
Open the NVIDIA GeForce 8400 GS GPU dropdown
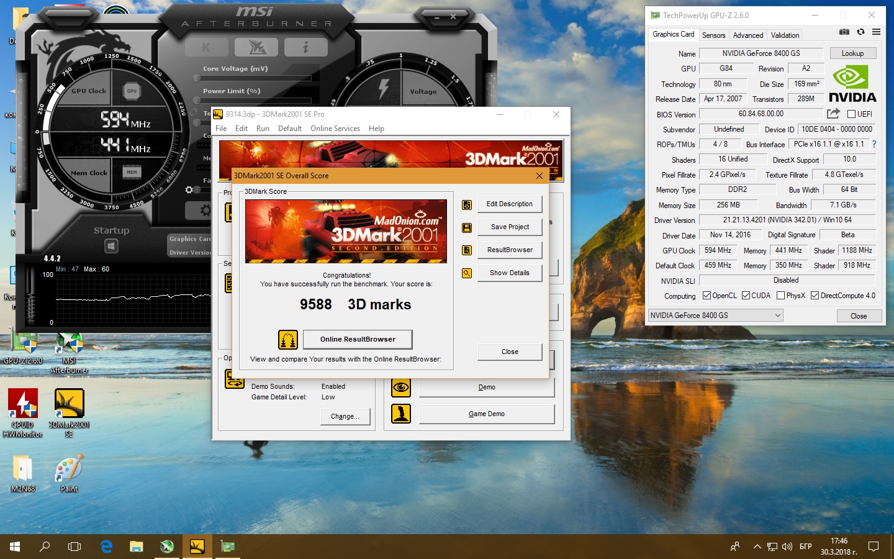(715, 316)
